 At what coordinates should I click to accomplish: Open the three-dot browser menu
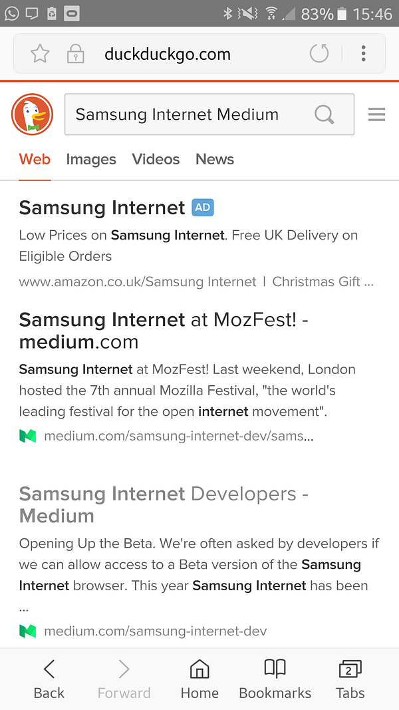(363, 54)
